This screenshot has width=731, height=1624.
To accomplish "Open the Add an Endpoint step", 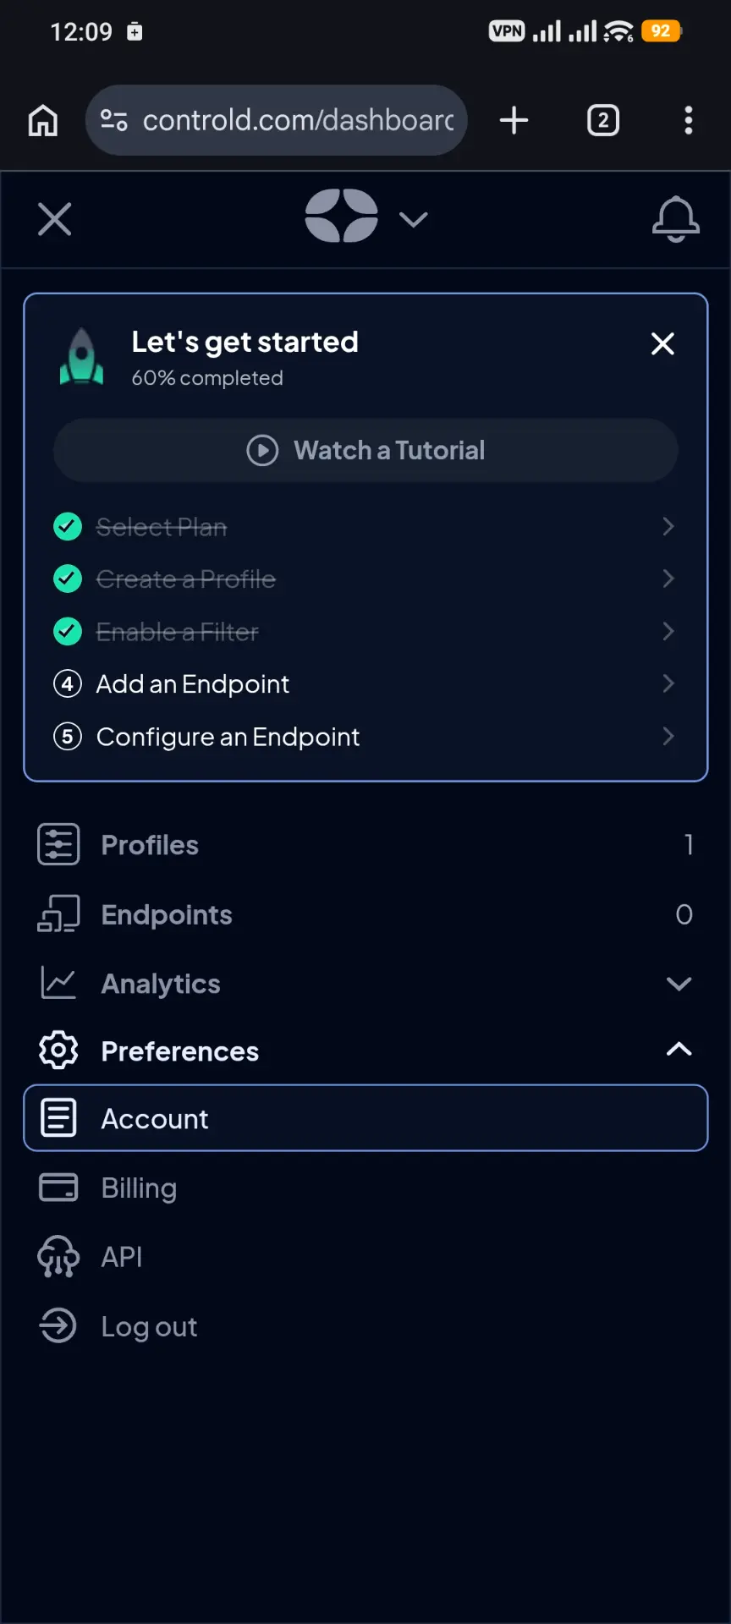I will click(x=365, y=683).
